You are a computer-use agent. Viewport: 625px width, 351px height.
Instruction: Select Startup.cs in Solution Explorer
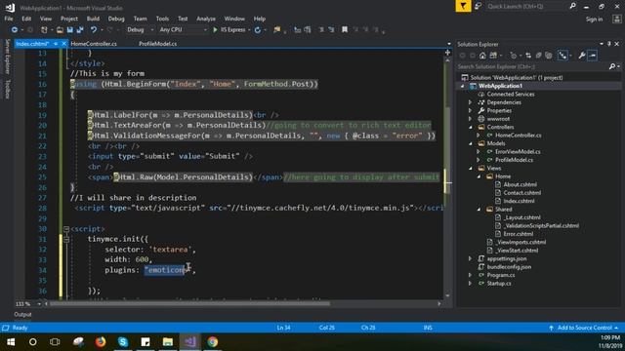pos(499,284)
